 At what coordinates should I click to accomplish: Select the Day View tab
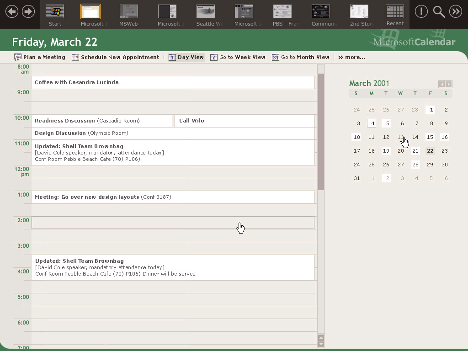tap(186, 57)
